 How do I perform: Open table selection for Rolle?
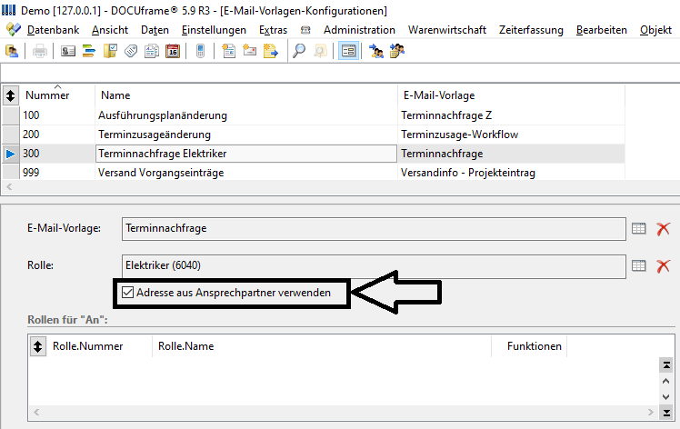638,265
